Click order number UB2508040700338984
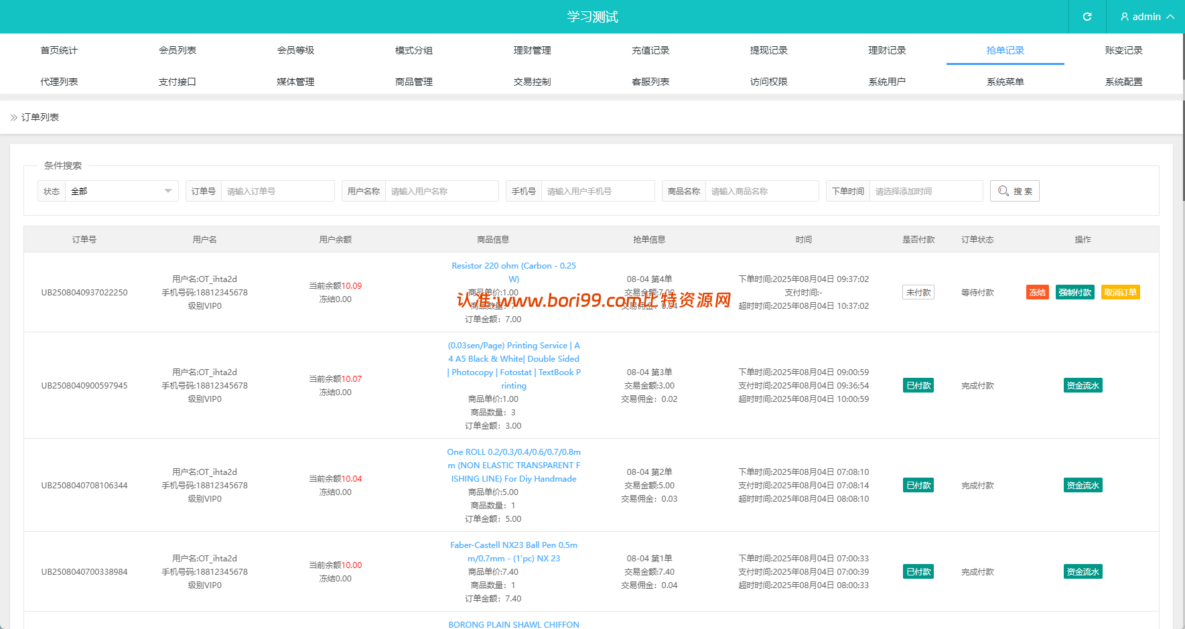1185x629 pixels. tap(84, 571)
